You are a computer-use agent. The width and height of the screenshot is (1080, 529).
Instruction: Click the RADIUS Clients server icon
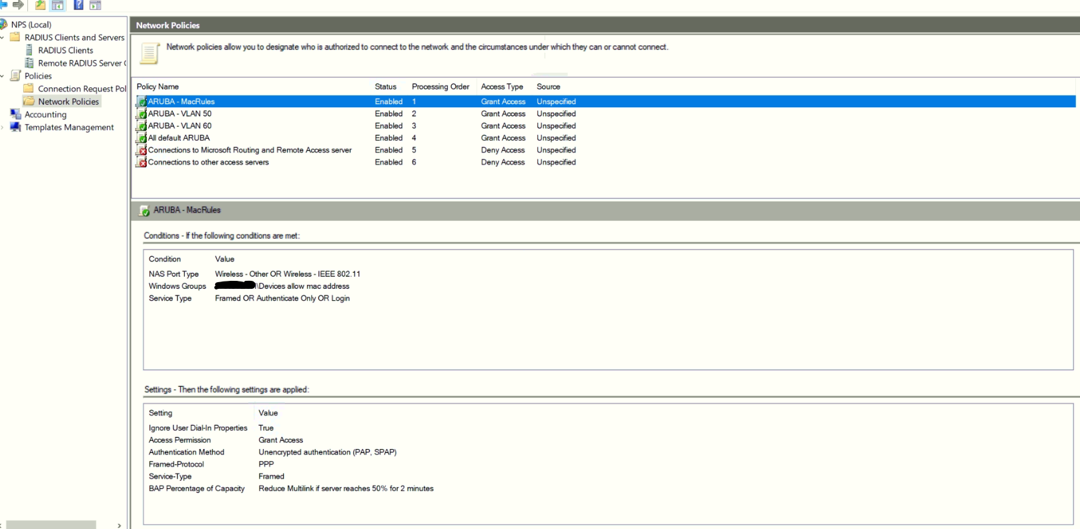pos(29,50)
